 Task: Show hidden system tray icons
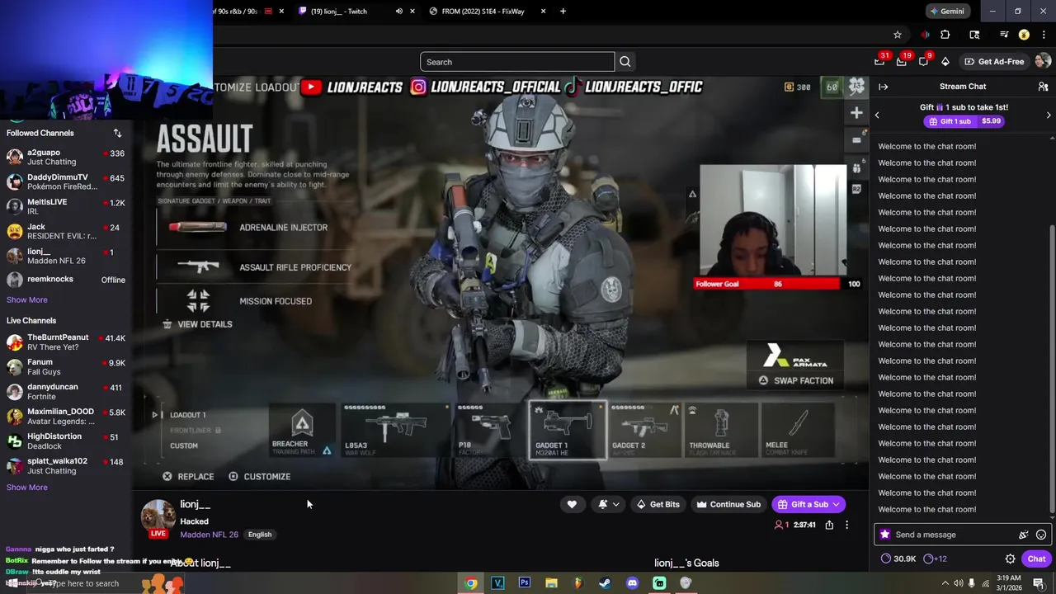pyautogui.click(x=945, y=583)
